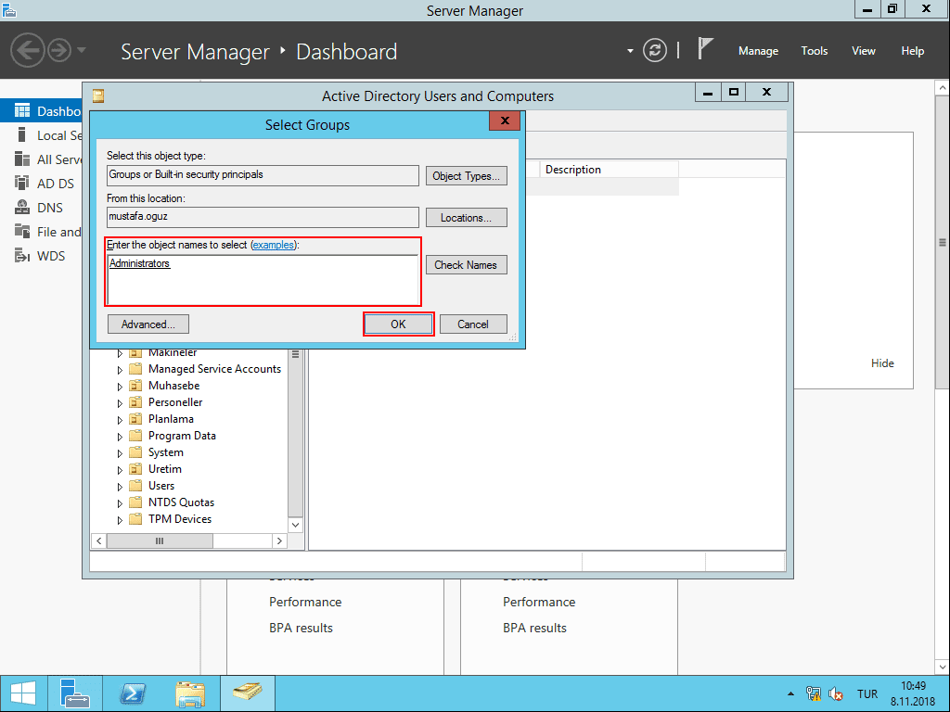
Task: Open the Manage menu
Action: pos(758,51)
